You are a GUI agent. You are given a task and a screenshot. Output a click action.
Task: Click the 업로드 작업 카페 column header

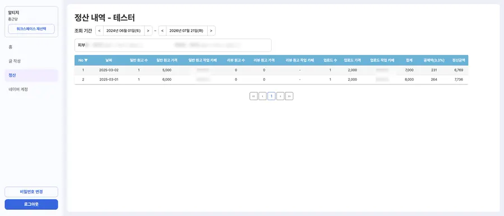tap(381, 60)
